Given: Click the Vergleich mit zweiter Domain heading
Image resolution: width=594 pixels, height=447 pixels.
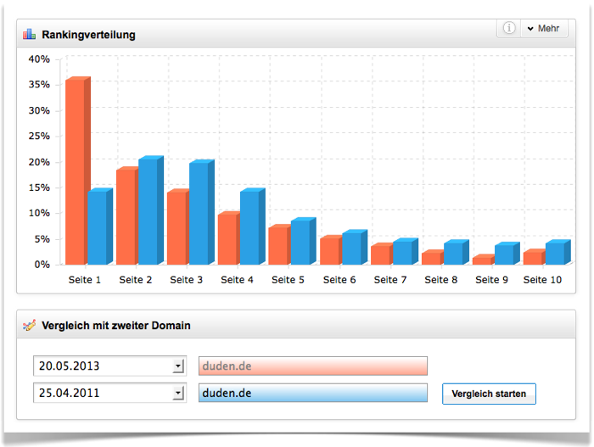Looking at the screenshot, I should pyautogui.click(x=115, y=325).
